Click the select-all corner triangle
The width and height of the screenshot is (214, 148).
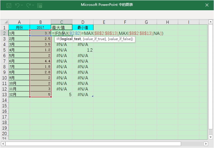pos(4,22)
